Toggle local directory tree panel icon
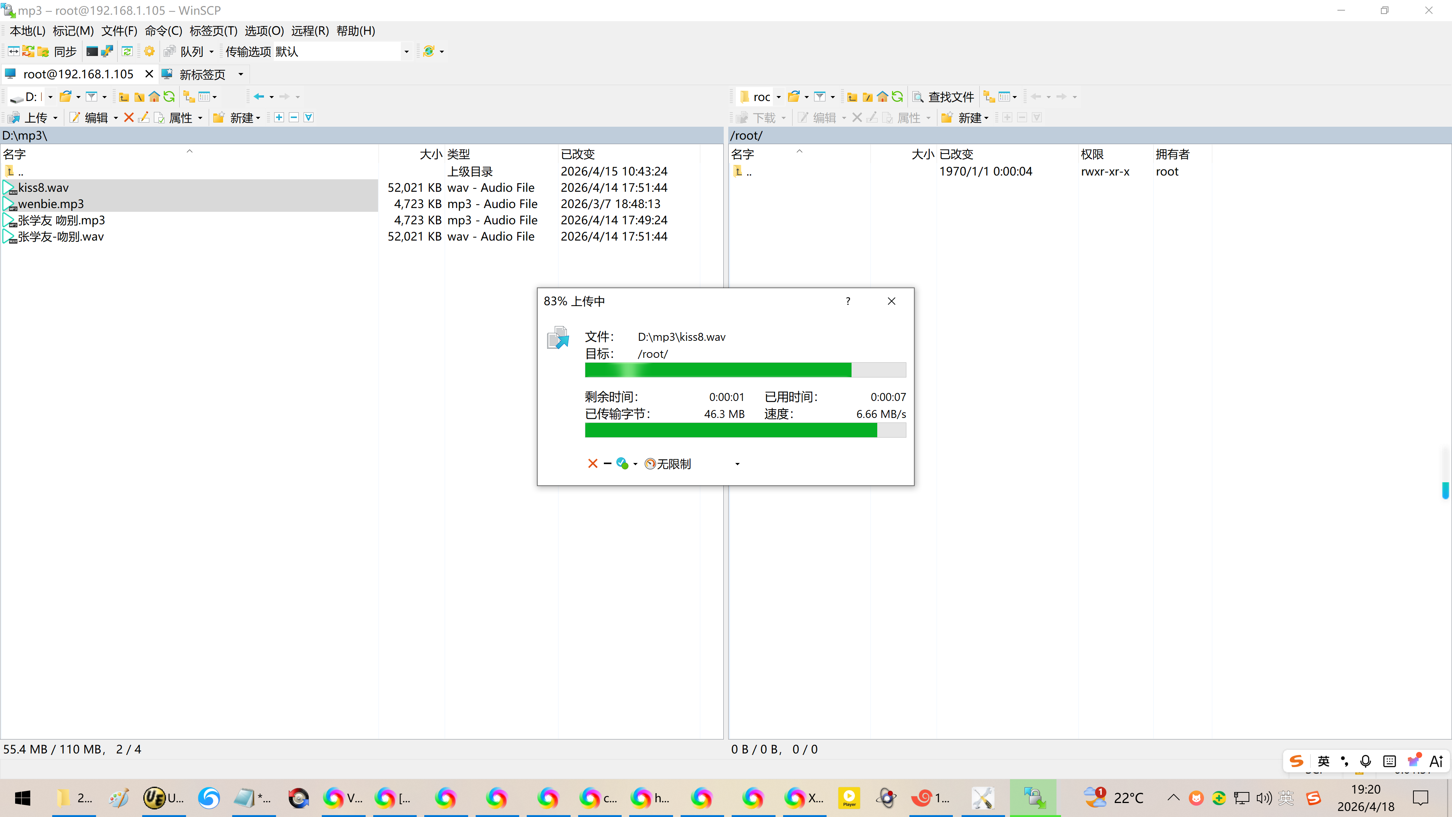Viewport: 1452px width, 817px height. 189,97
